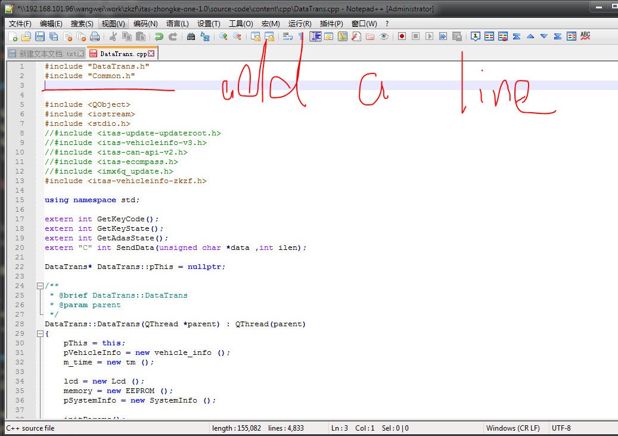Screen dimensions: 618x436
Task: Click the Windows (CR LF) status field
Action: click(x=513, y=428)
